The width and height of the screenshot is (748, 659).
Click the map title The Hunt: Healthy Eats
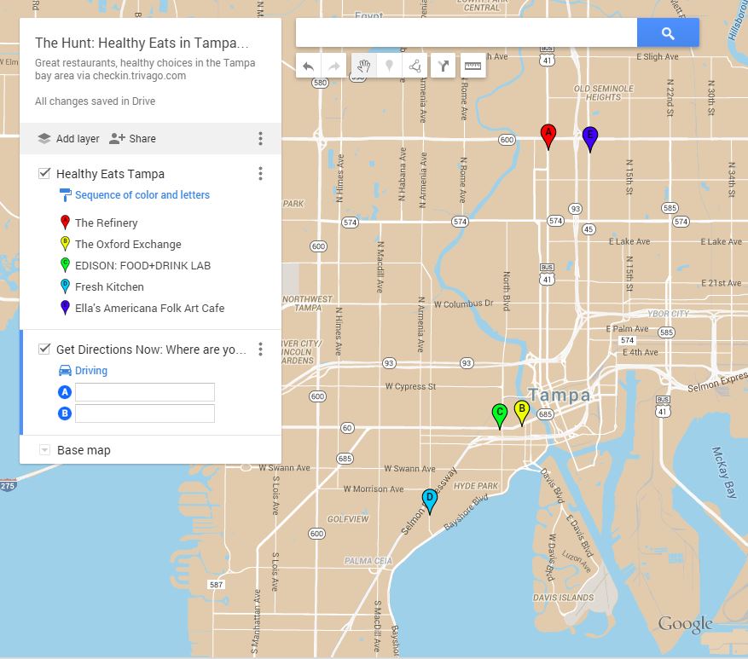pos(142,43)
